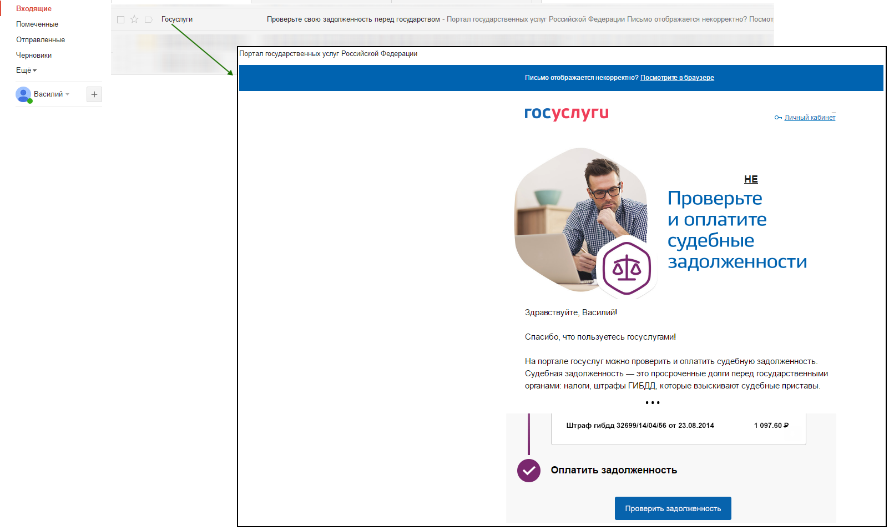Open the Помеченные folder
The width and height of the screenshot is (889, 530).
pos(37,24)
